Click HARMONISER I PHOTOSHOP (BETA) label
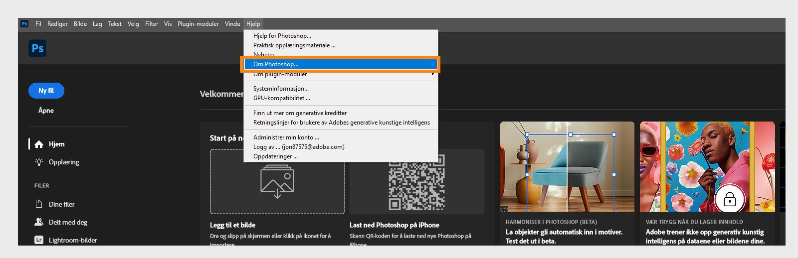 [551, 222]
